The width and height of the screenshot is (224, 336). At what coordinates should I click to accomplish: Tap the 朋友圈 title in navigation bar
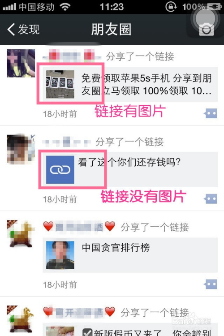[112, 30]
